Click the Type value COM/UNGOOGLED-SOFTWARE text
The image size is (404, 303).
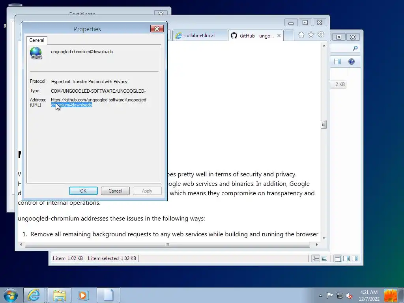click(x=98, y=91)
